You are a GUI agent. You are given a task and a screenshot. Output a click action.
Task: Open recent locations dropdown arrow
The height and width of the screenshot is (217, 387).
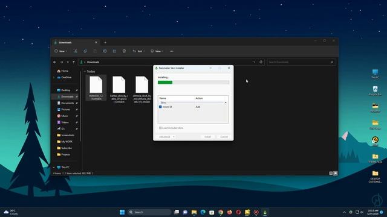click(x=68, y=62)
